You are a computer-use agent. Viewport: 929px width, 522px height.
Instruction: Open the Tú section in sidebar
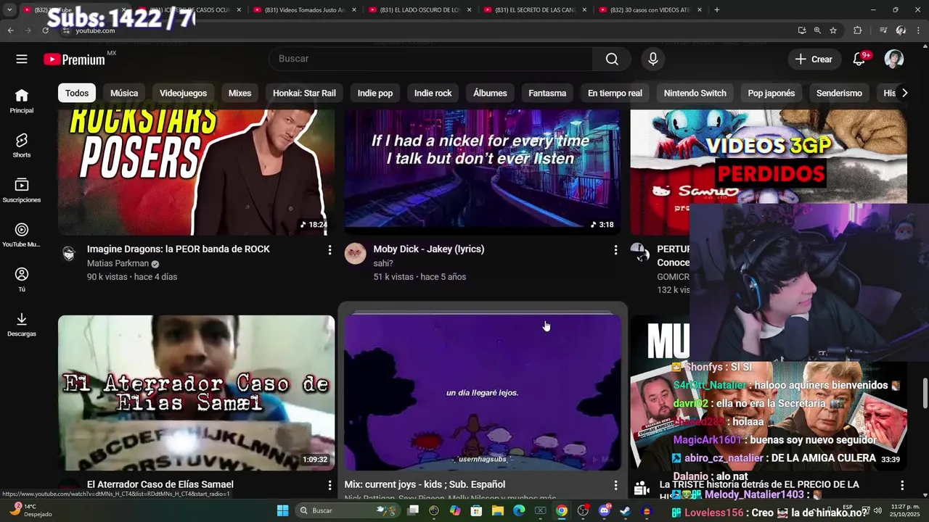pyautogui.click(x=22, y=279)
